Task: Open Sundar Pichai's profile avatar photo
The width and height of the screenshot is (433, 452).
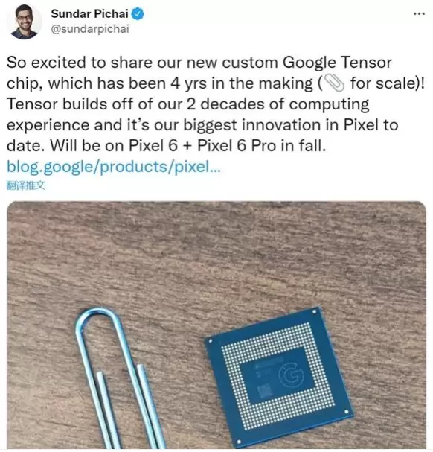Action: click(25, 22)
